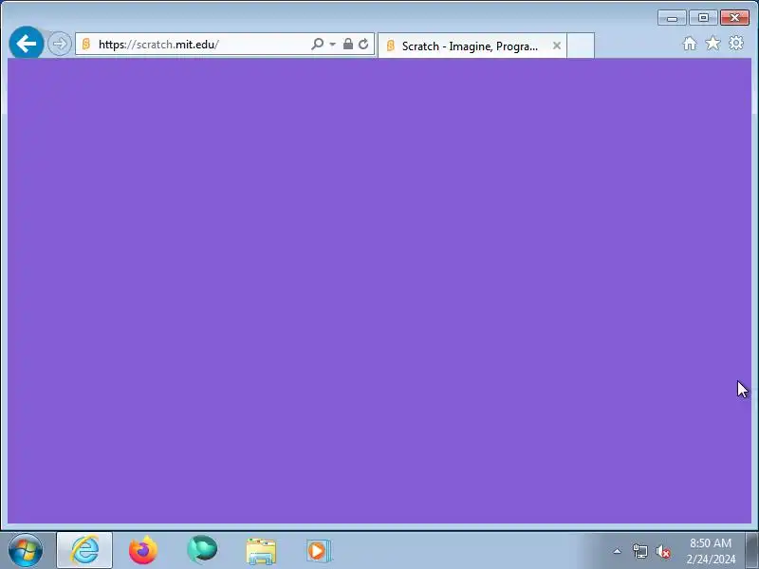Open the Windows Start menu orb
Screen dimensions: 759x569
[x=26, y=550]
